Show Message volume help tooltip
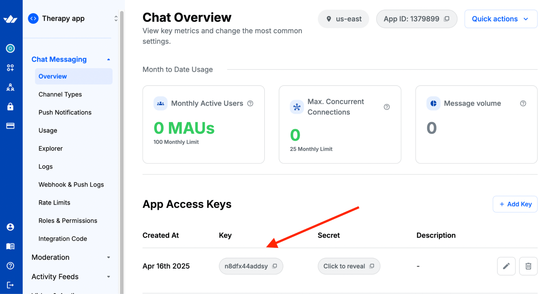550x294 pixels. click(523, 103)
